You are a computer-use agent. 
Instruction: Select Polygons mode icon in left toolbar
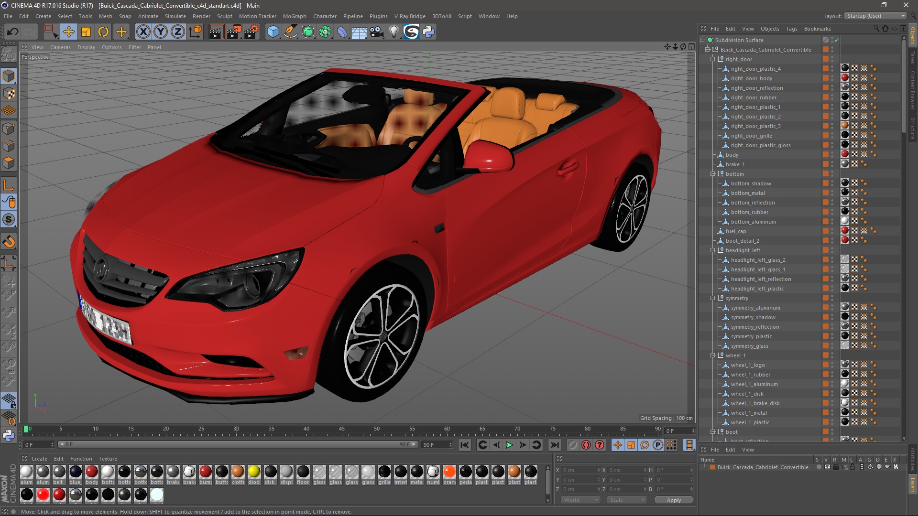(9, 163)
